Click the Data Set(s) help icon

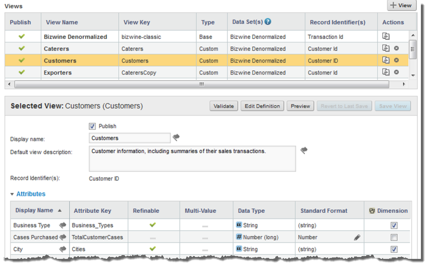tap(268, 22)
